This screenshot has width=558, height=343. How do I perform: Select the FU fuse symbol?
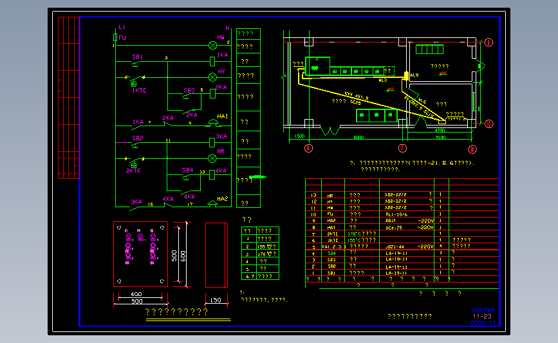coord(115,37)
